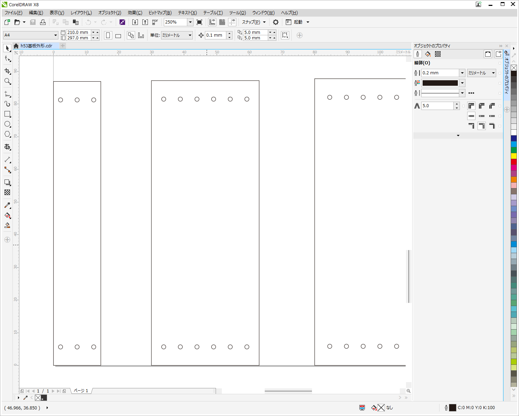Select the Shape edit tool
The image size is (519, 416).
[7, 58]
